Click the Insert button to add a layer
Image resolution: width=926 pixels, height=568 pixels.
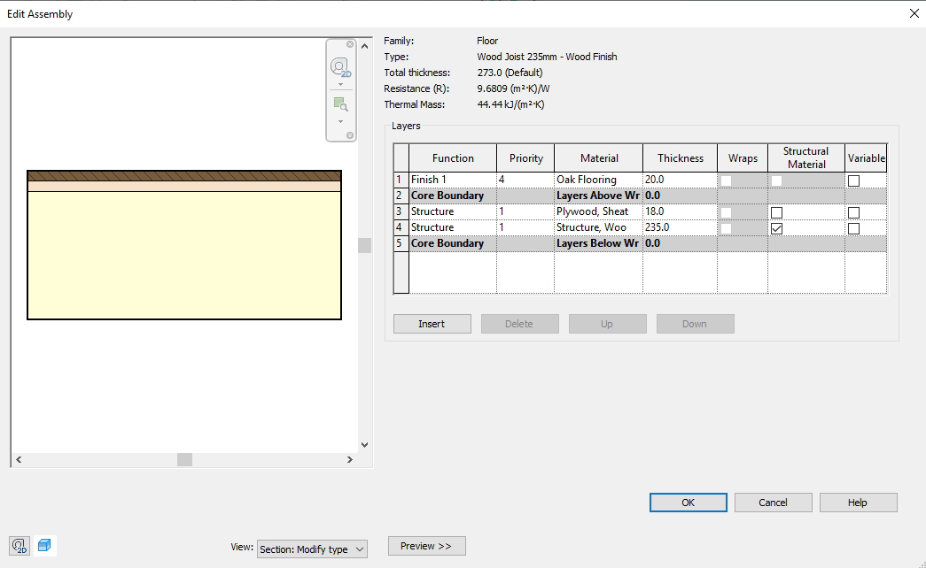[432, 323]
